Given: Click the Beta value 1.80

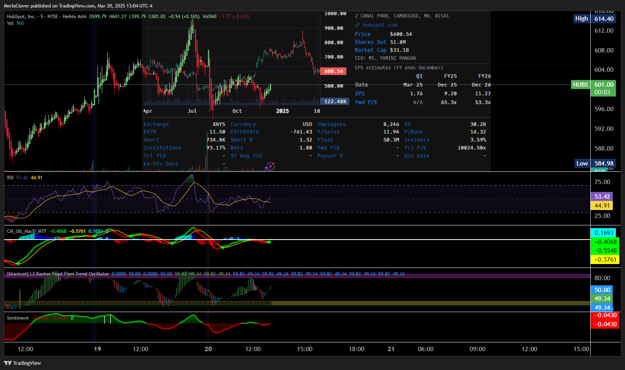Looking at the screenshot, I should (306, 148).
